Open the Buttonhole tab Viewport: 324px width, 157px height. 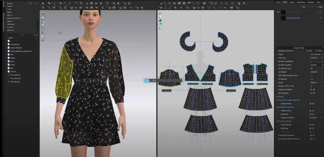(x=301, y=2)
